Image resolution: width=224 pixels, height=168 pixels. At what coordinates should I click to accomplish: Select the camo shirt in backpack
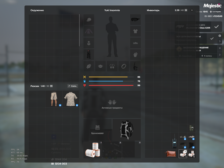click(x=71, y=99)
